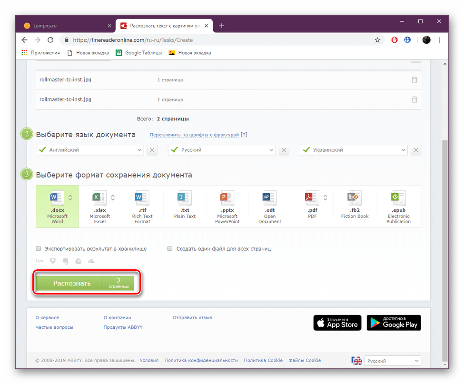Select the .fb2 Fiction Book format
464x384 pixels.
click(x=355, y=207)
